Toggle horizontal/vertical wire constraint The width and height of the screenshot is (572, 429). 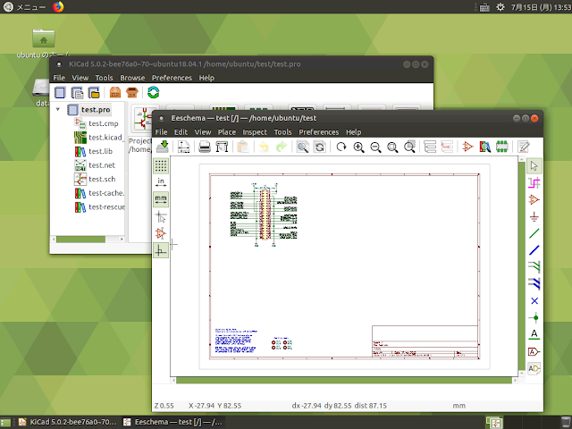(161, 250)
